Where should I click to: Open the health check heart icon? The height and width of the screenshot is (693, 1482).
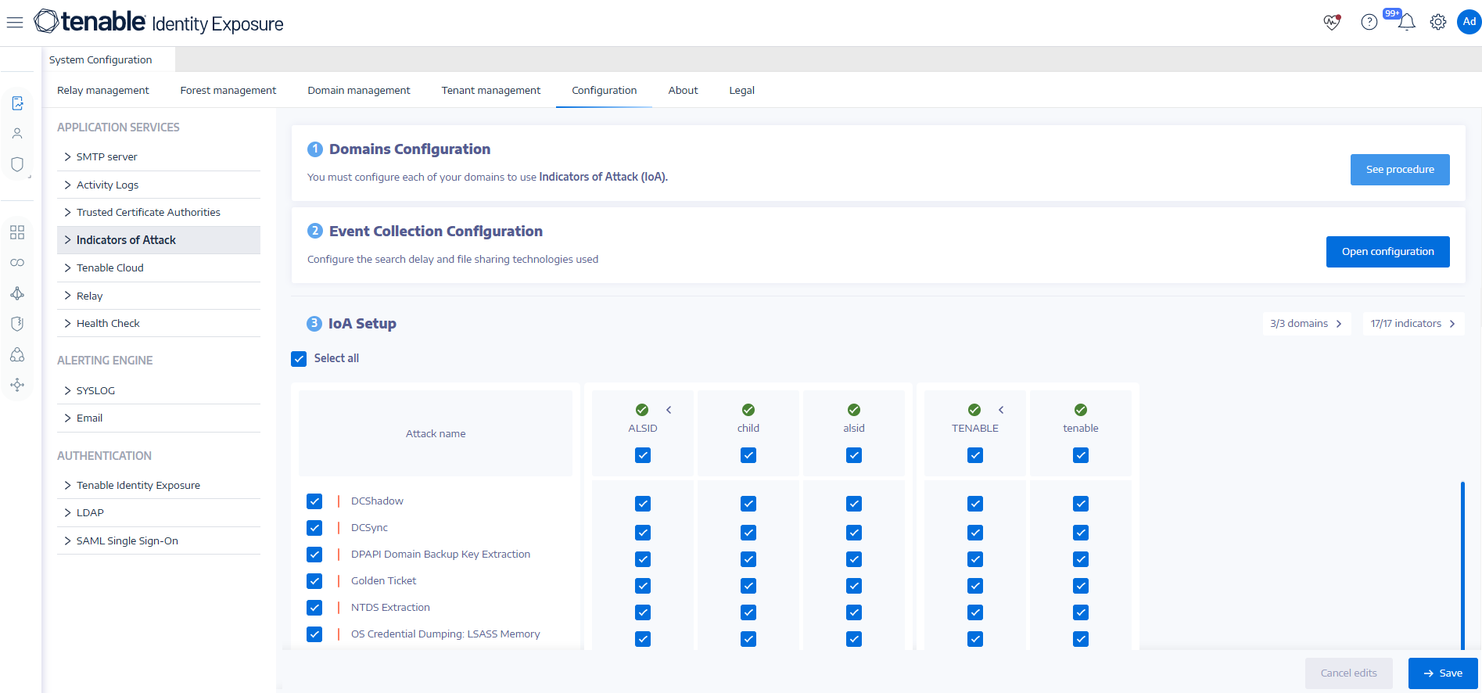pyautogui.click(x=1331, y=23)
